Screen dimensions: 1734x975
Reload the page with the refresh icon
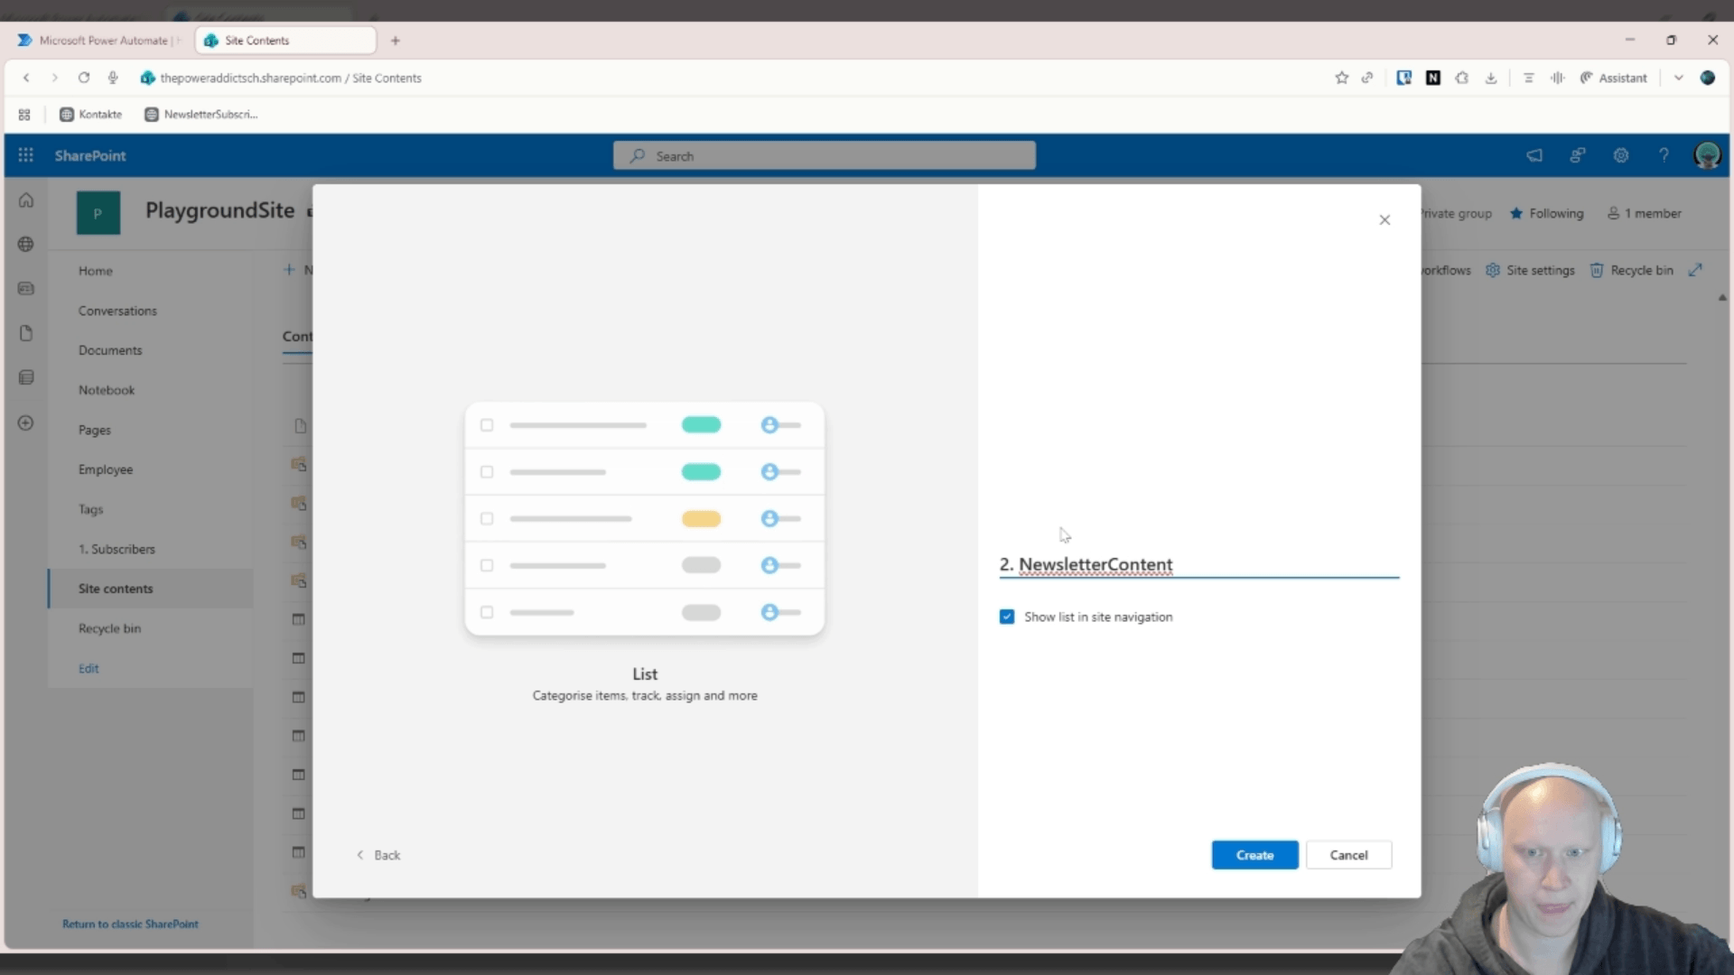pyautogui.click(x=84, y=78)
